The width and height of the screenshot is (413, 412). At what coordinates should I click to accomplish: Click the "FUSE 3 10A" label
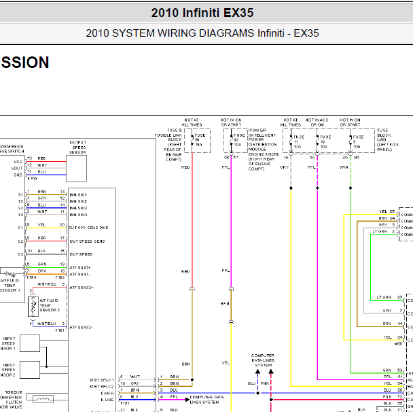coord(358,142)
